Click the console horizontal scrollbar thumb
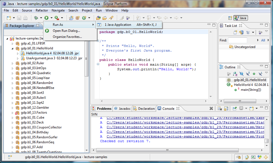273x163 pixels. (x=167, y=150)
